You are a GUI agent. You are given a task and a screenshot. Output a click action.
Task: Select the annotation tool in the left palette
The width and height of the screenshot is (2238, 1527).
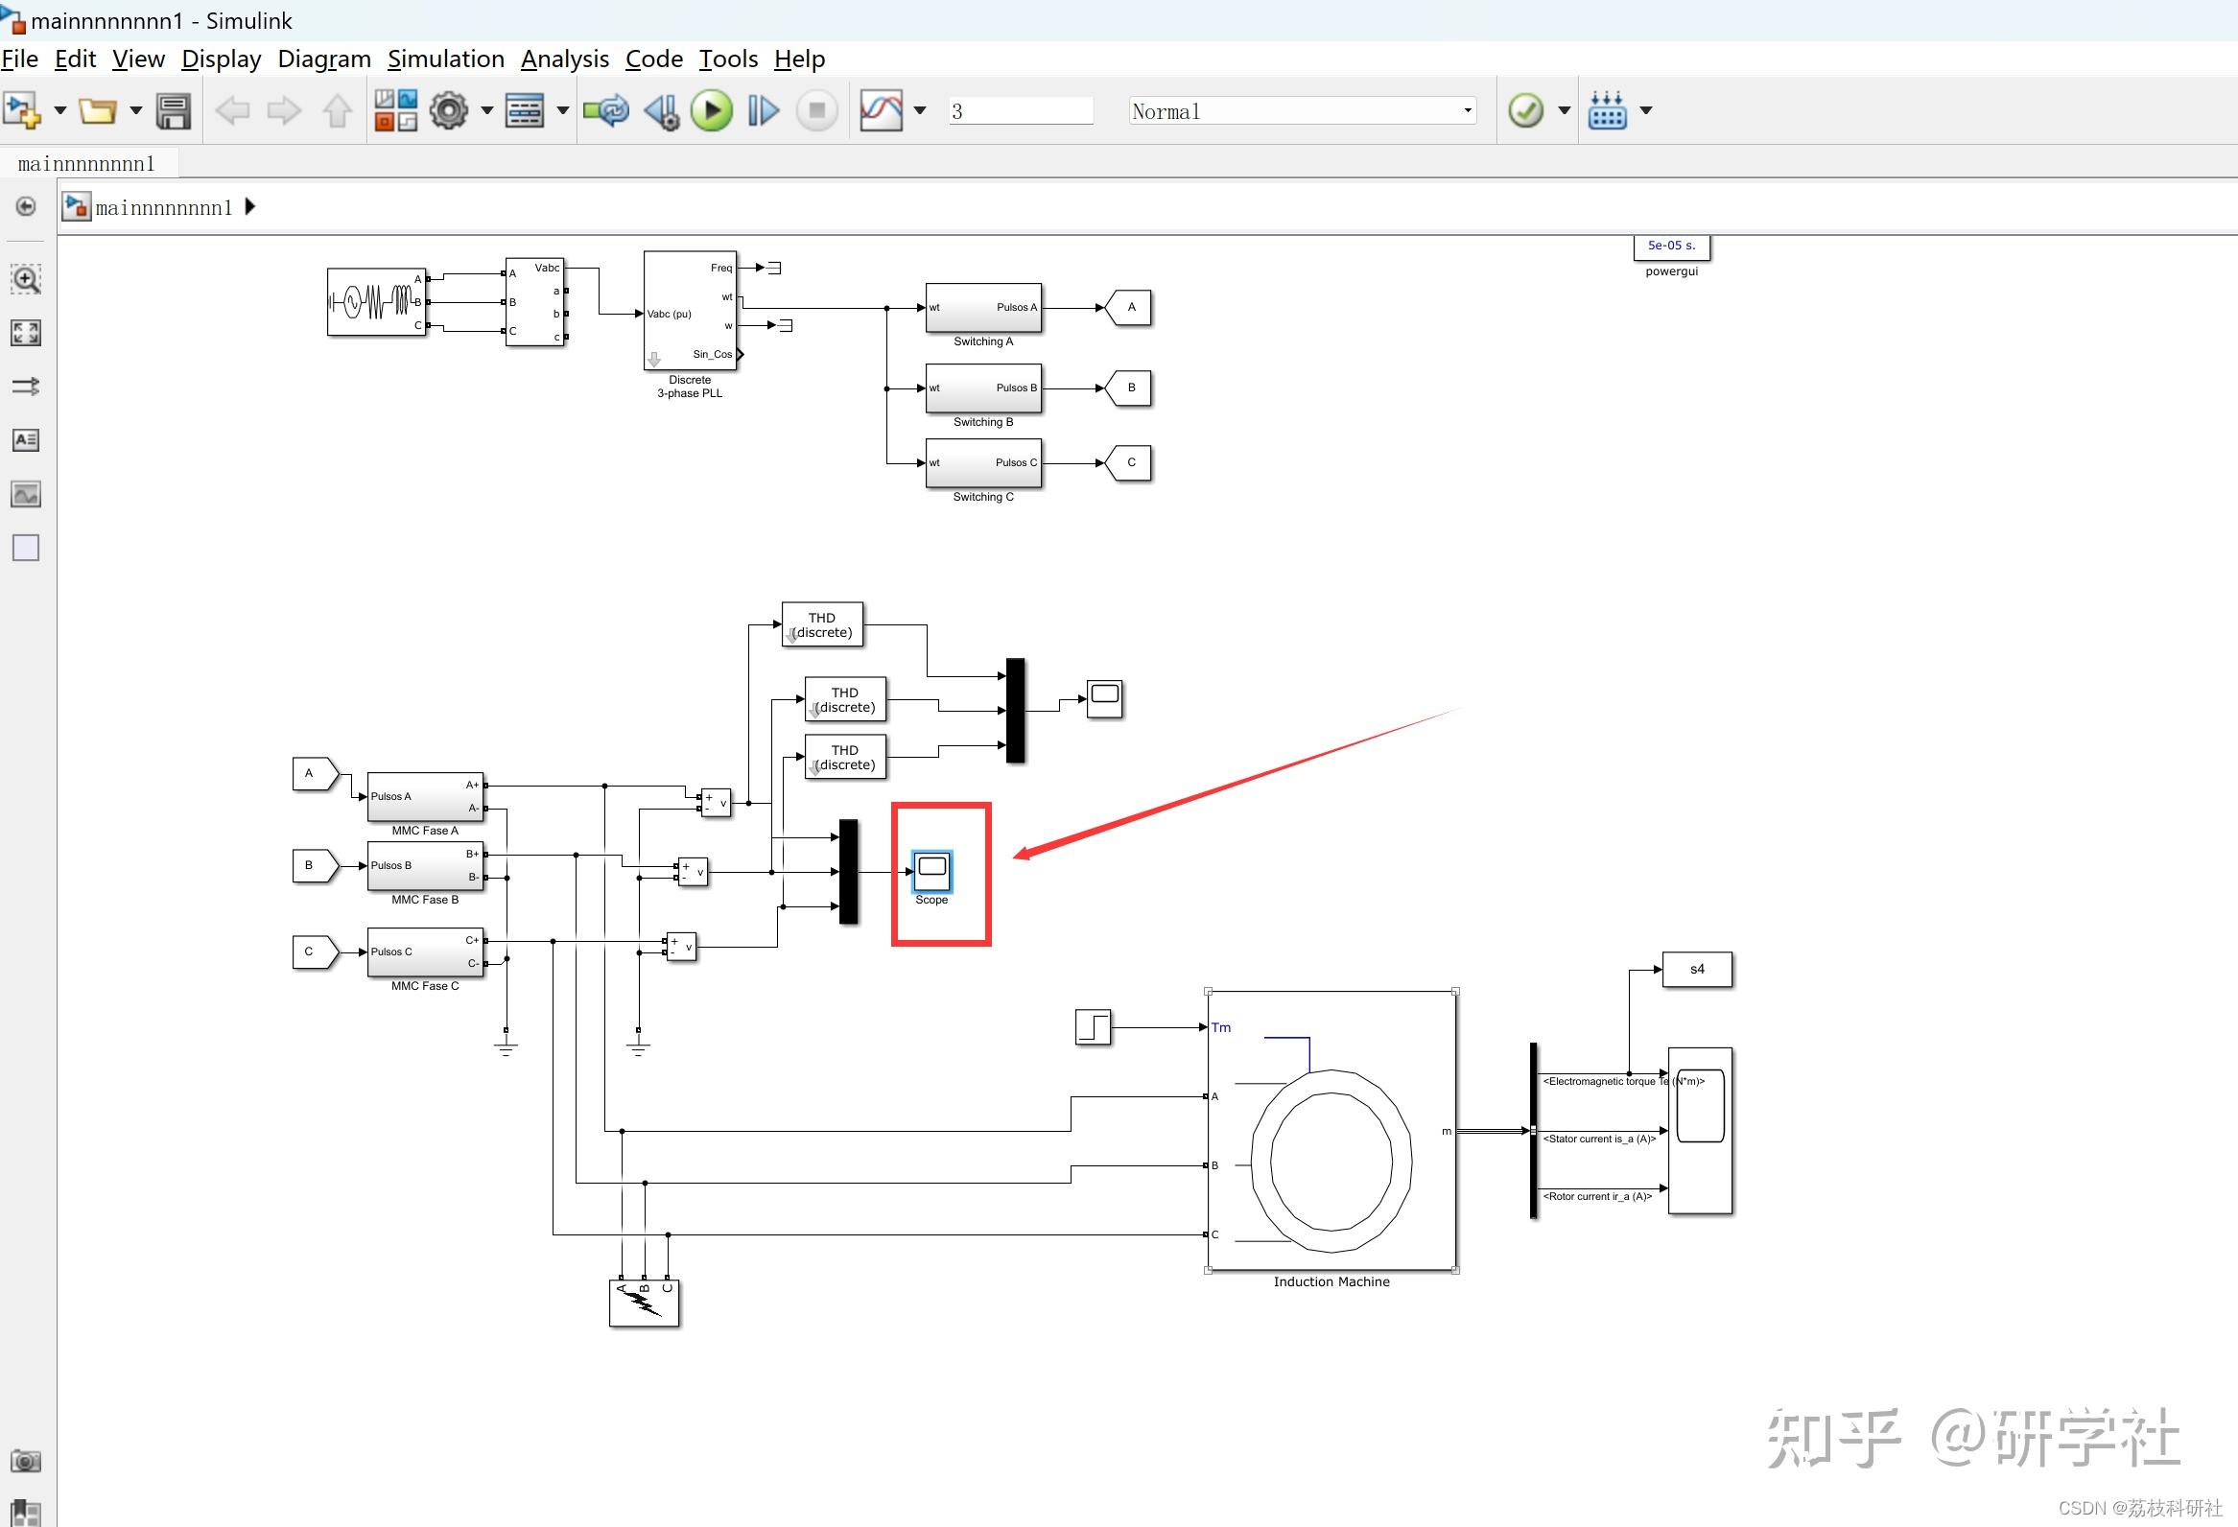pyautogui.click(x=26, y=440)
